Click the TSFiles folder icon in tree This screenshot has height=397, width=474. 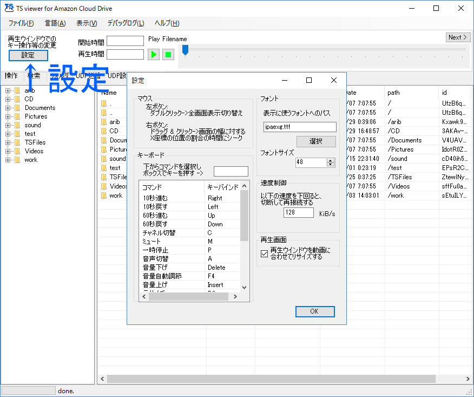(x=17, y=142)
